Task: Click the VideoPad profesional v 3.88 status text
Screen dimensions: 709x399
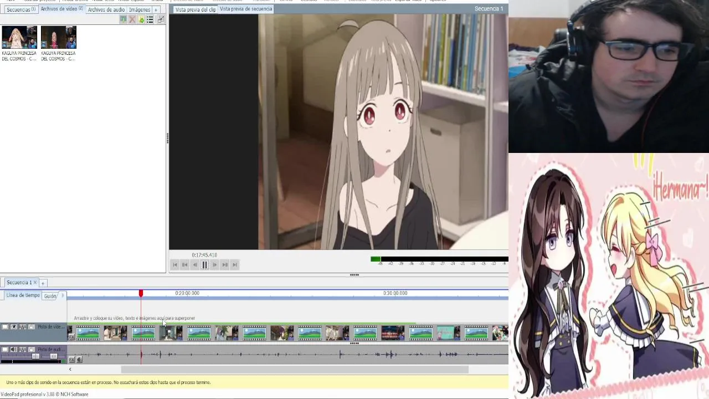Action: (x=44, y=395)
